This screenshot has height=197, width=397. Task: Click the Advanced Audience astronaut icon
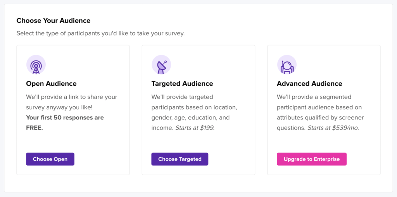pyautogui.click(x=287, y=65)
